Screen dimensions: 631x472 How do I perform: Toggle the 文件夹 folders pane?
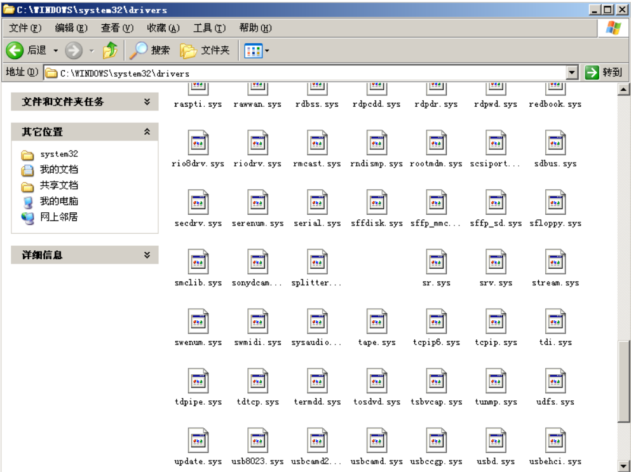pyautogui.click(x=205, y=50)
